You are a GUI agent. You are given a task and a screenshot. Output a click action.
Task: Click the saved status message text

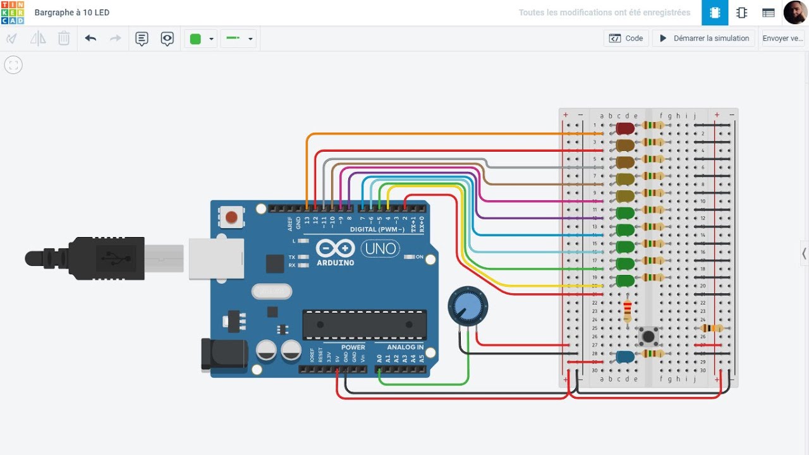(605, 13)
